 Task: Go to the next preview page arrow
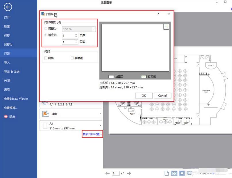click(129, 173)
